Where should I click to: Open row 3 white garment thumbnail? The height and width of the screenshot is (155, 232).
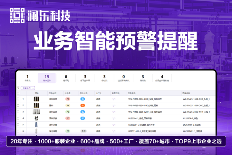(36, 112)
